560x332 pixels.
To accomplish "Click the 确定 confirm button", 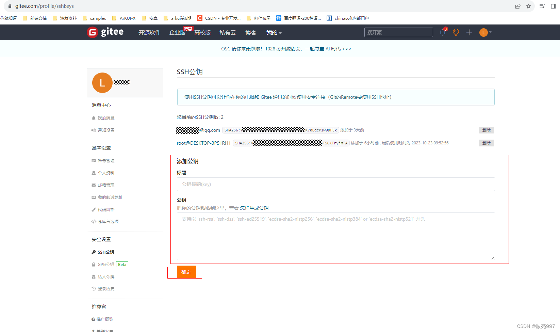I will pyautogui.click(x=186, y=272).
